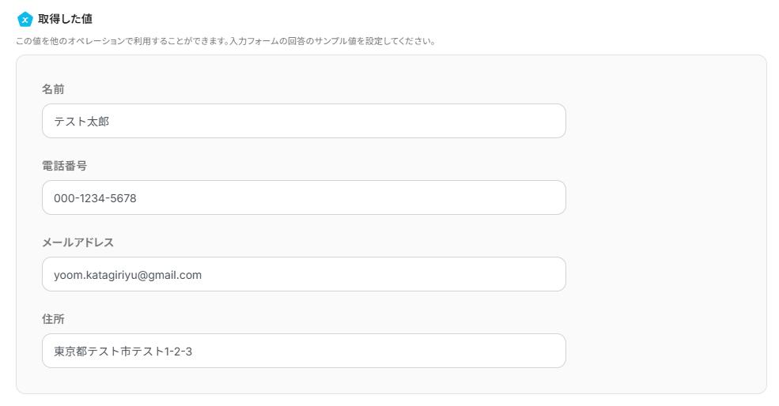779x406 pixels.
Task: Click the 取得した値 heading text
Action: click(65, 19)
